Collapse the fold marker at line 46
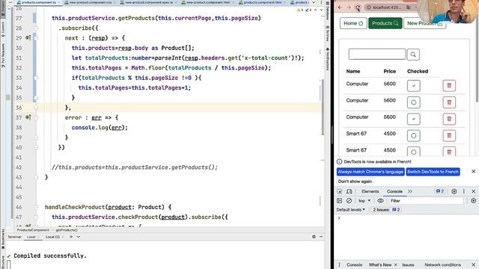 point(36,207)
